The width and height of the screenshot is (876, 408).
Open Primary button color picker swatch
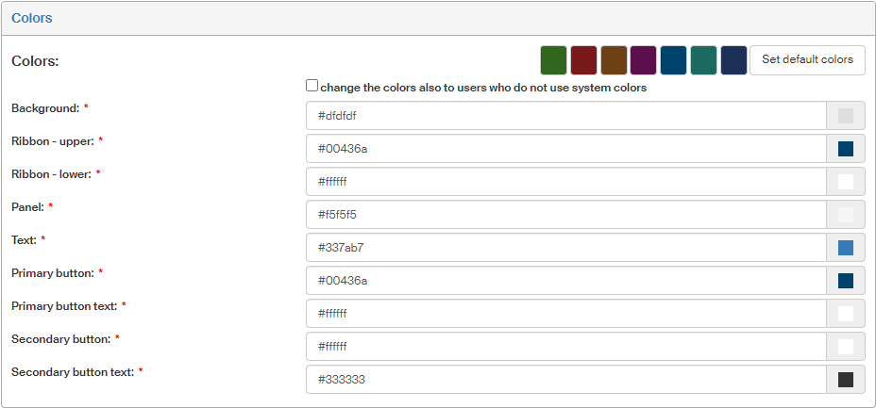[846, 281]
